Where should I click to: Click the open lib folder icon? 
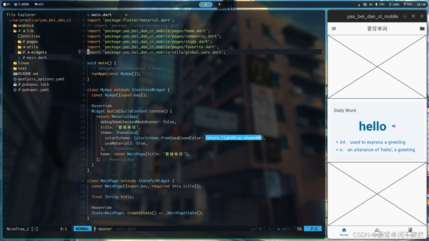pos(15,31)
